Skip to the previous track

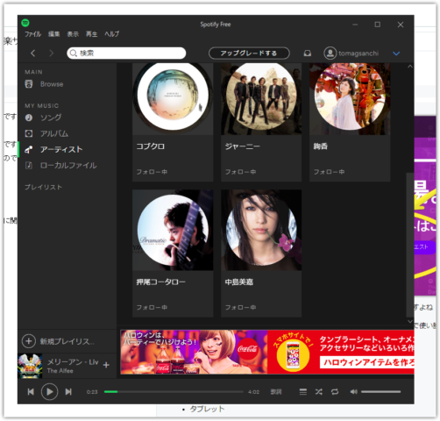[x=31, y=392]
